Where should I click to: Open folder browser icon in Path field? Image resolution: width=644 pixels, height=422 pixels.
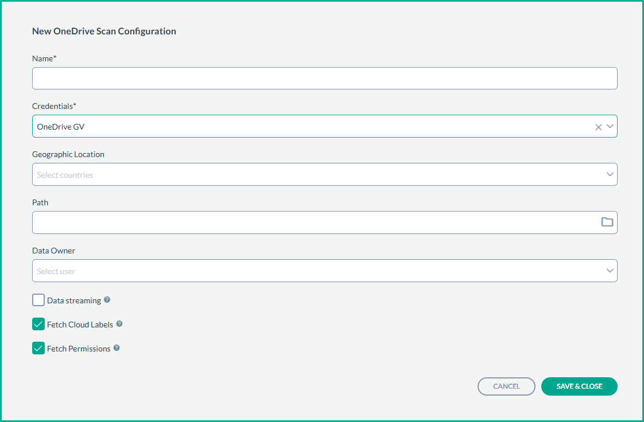tap(607, 222)
